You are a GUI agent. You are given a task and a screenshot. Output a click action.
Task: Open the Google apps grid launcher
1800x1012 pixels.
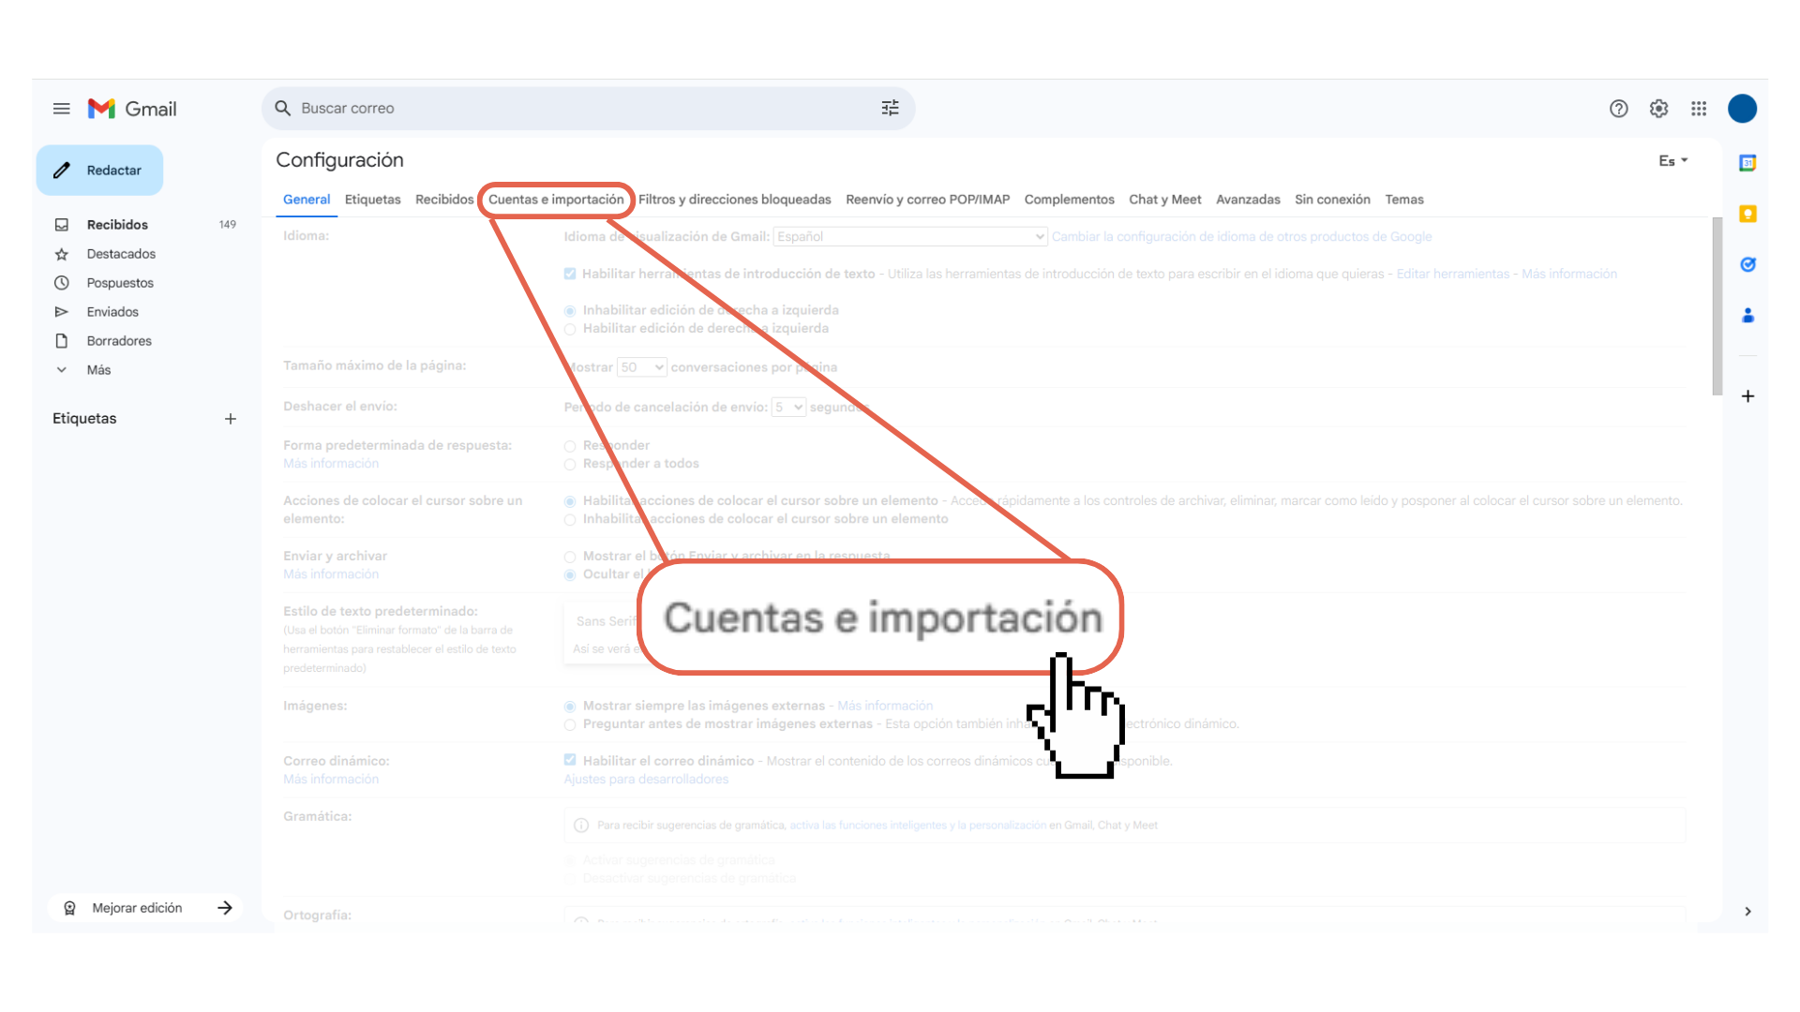(1698, 109)
